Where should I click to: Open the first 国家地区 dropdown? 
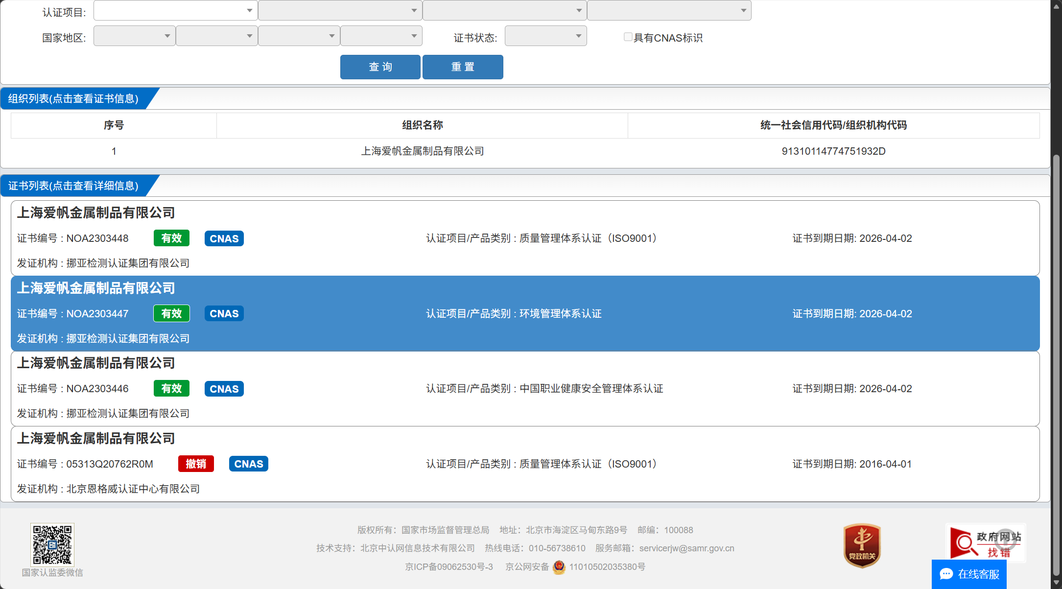point(134,36)
